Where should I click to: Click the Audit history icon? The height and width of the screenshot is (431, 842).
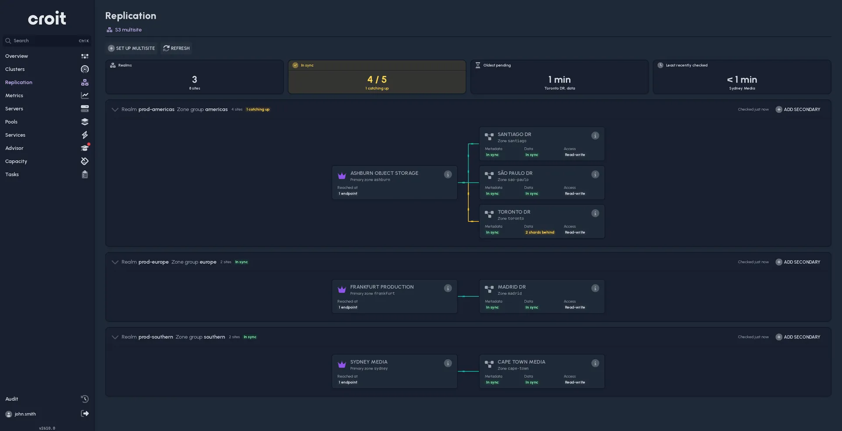point(85,399)
